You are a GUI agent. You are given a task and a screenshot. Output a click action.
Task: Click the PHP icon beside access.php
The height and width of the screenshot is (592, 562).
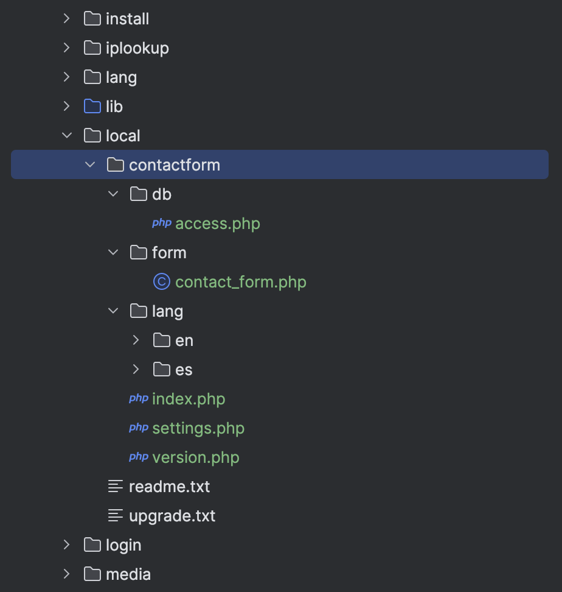coord(162,223)
